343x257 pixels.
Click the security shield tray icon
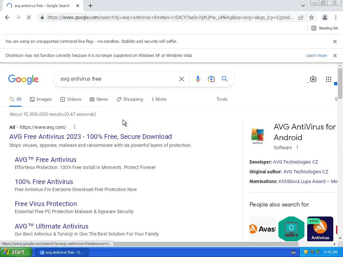[306, 252]
